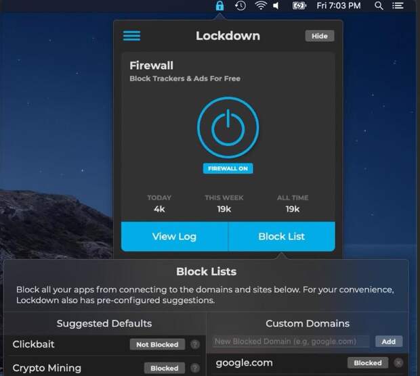Toggle google.com Blocked status
The image size is (420, 376).
coord(368,363)
